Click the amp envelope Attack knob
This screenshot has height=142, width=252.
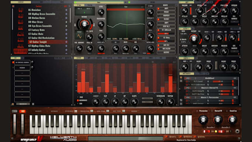(185, 22)
